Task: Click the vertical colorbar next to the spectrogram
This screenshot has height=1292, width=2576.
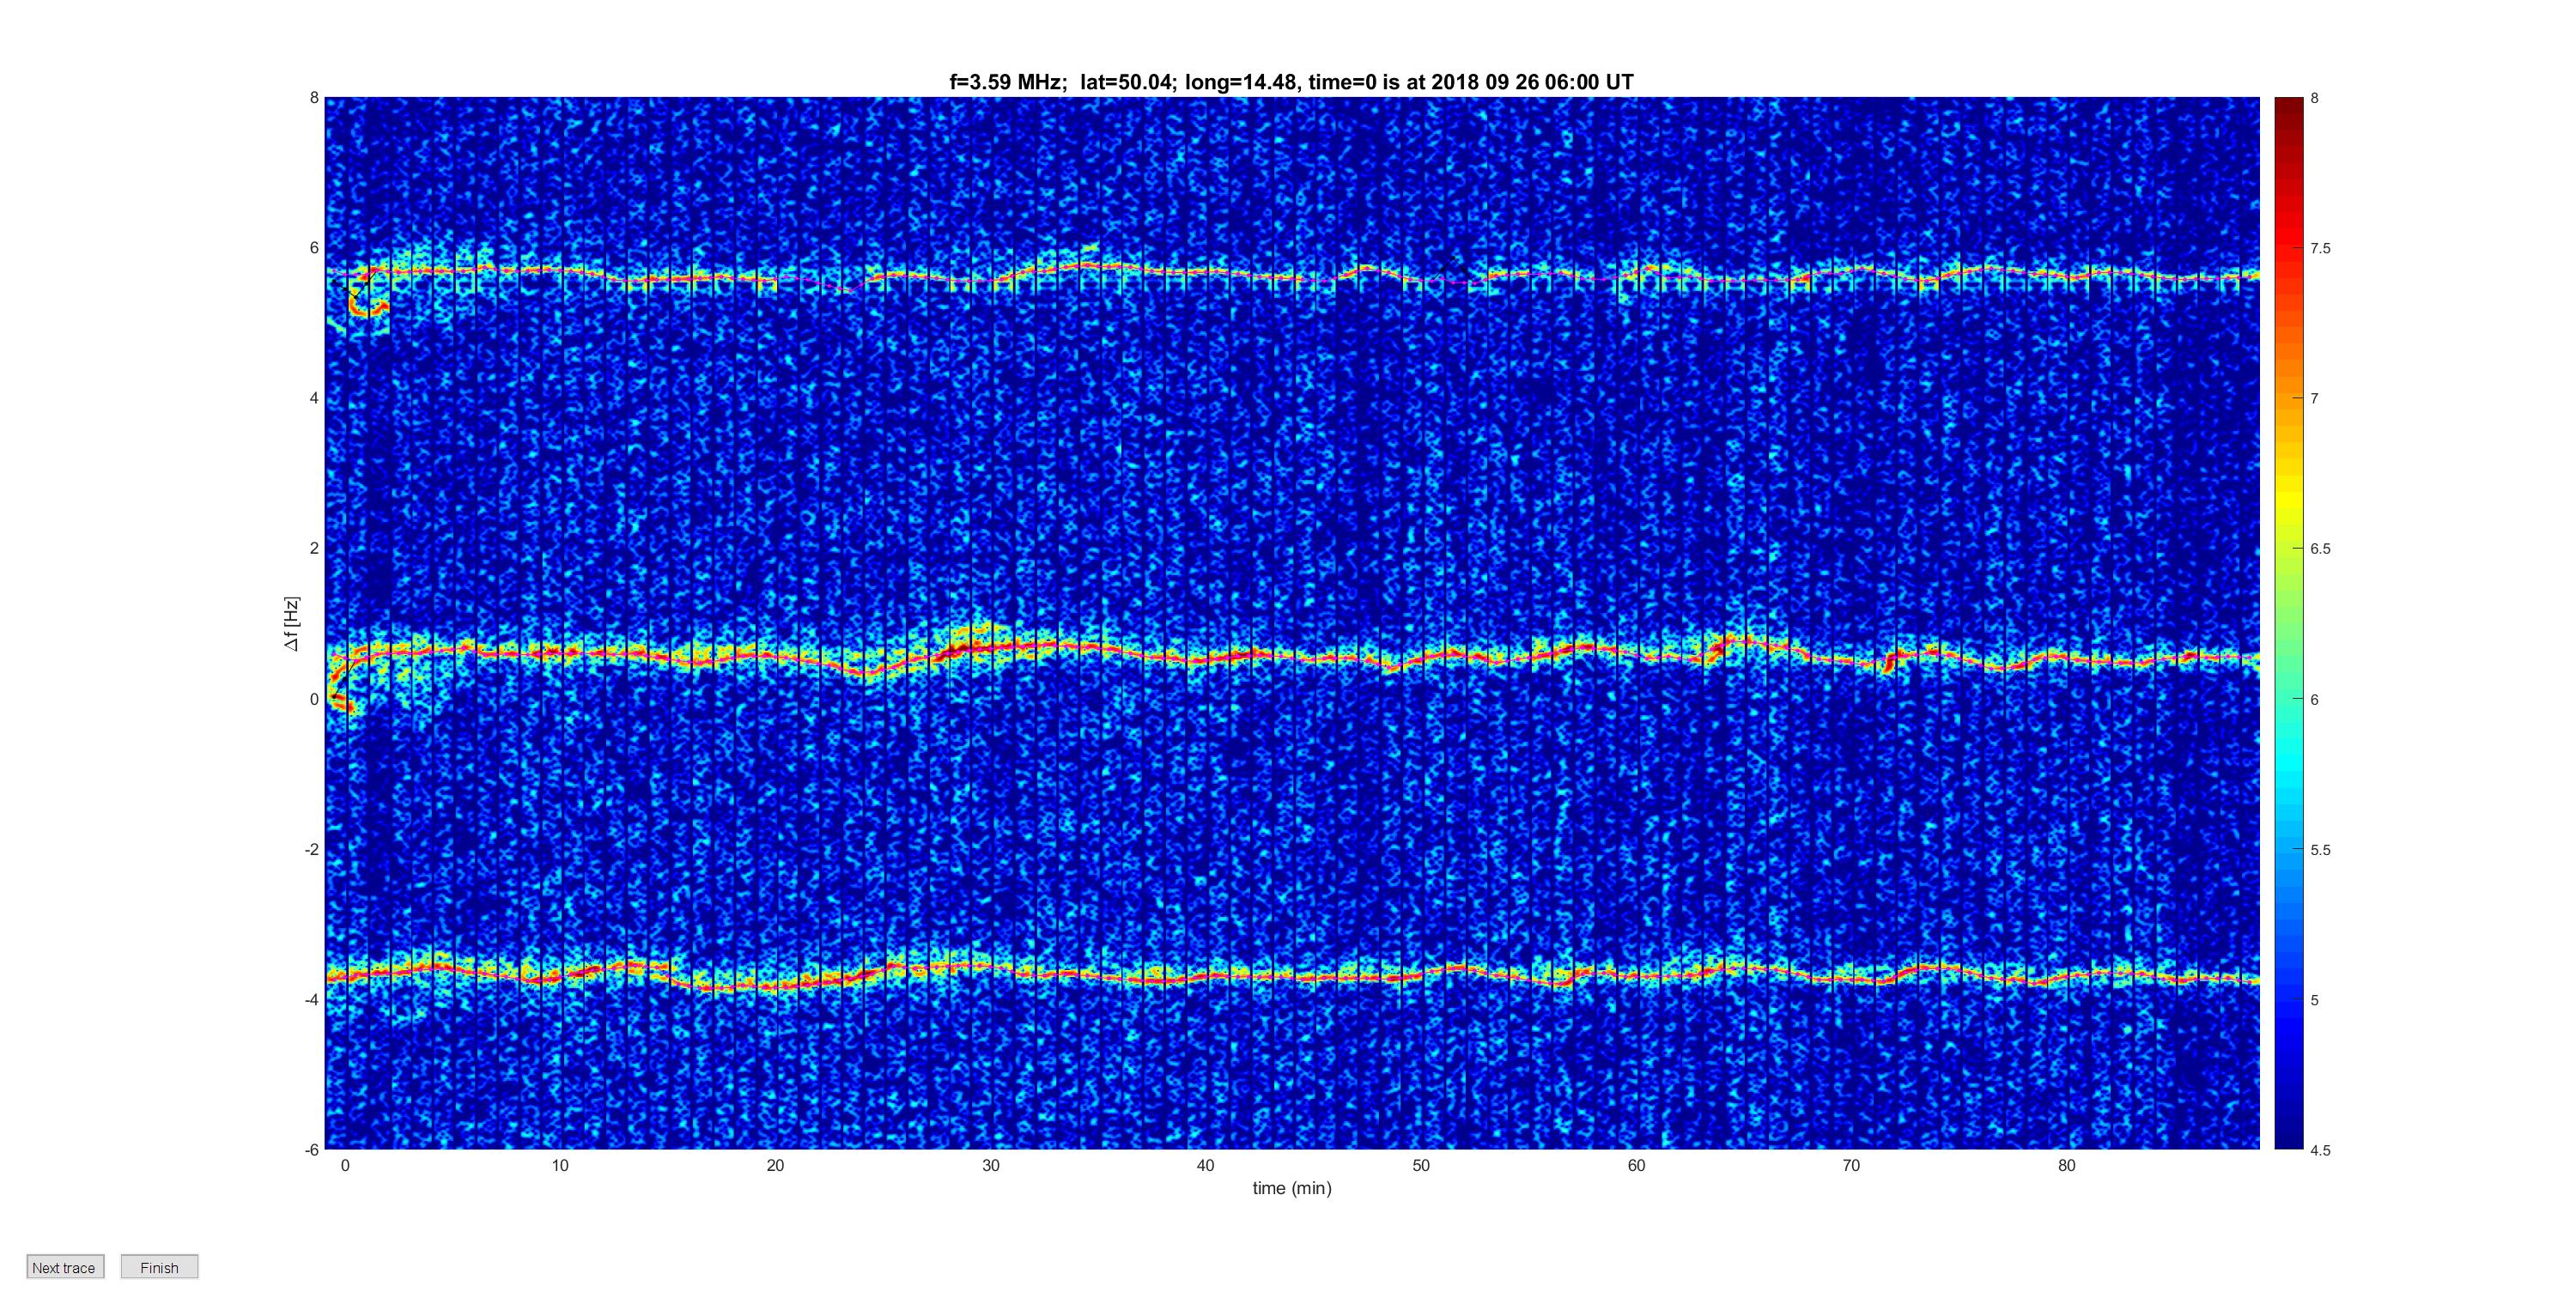Action: click(x=2288, y=623)
